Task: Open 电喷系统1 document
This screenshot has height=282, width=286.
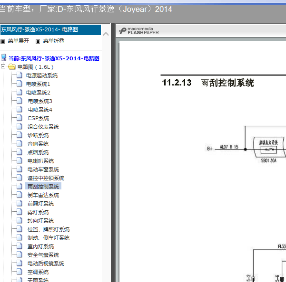Action: 38,84
